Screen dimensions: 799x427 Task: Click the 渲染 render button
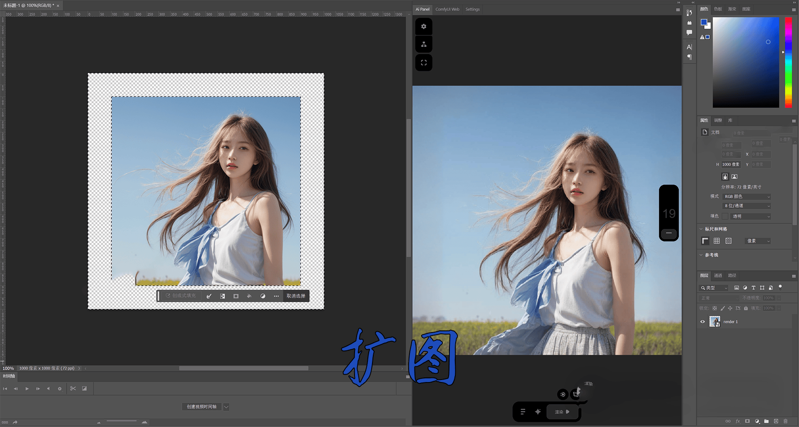[x=562, y=412]
